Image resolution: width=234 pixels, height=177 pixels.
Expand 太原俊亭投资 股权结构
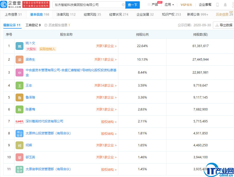tap(109, 170)
